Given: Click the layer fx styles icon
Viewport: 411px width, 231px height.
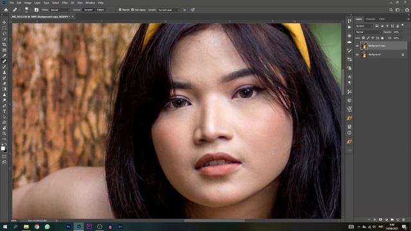Looking at the screenshot, I should pyautogui.click(x=375, y=219).
